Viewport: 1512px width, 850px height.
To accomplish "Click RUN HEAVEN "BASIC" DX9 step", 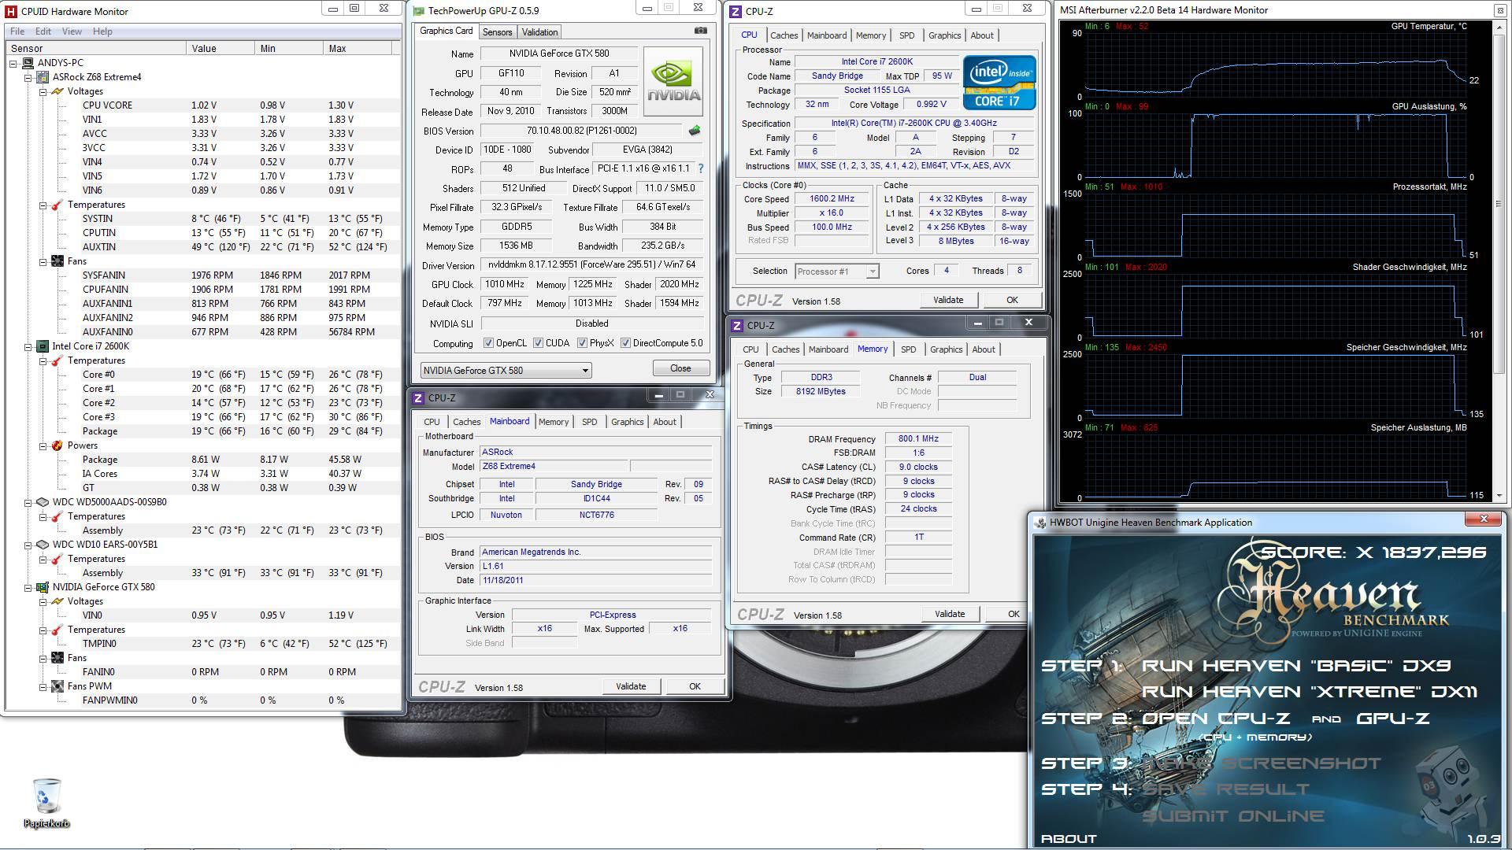I will 1296,666.
